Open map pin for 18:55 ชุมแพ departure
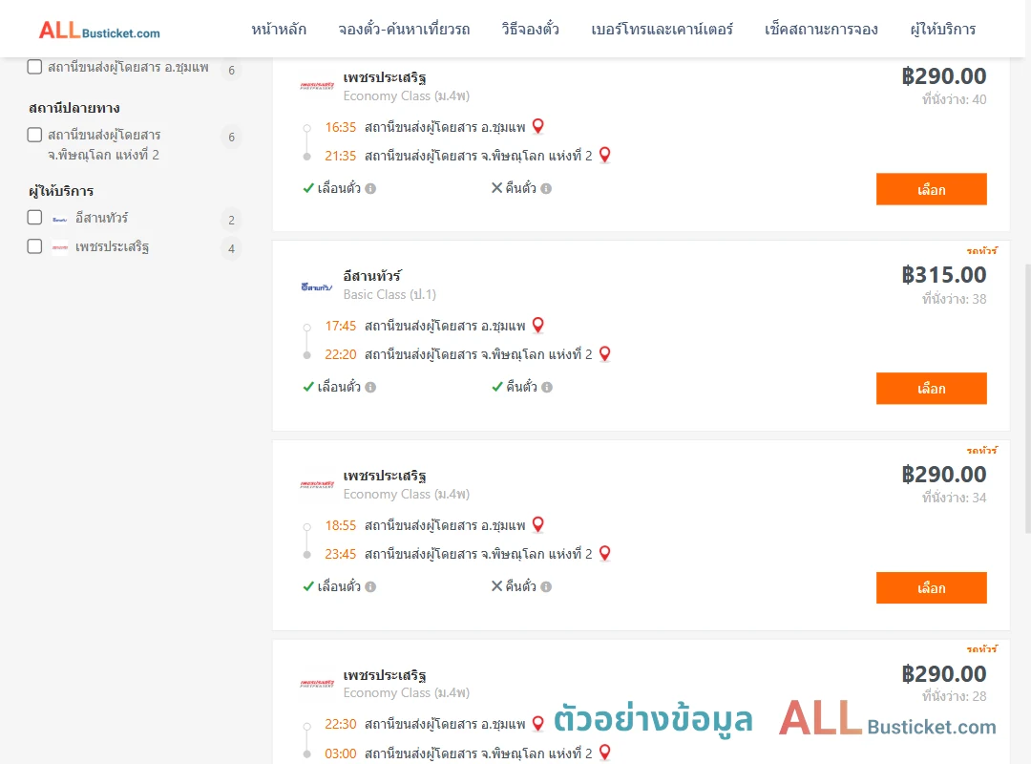Image resolution: width=1031 pixels, height=764 pixels. click(537, 523)
